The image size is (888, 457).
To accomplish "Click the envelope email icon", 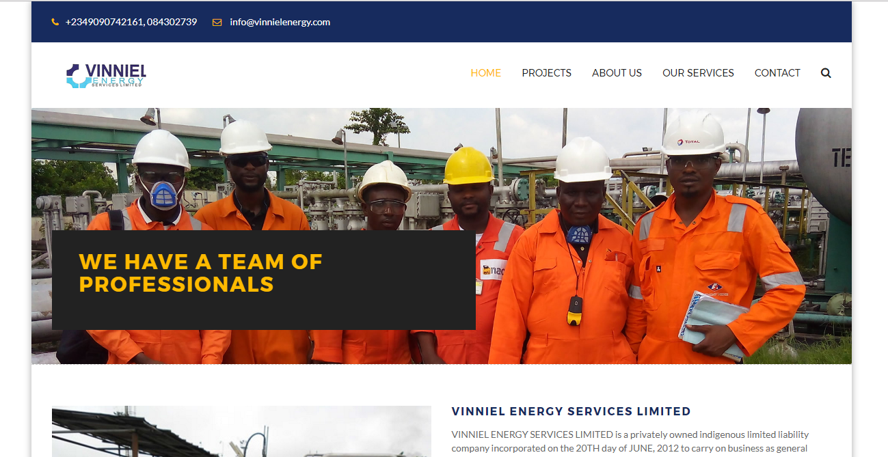I will point(217,23).
